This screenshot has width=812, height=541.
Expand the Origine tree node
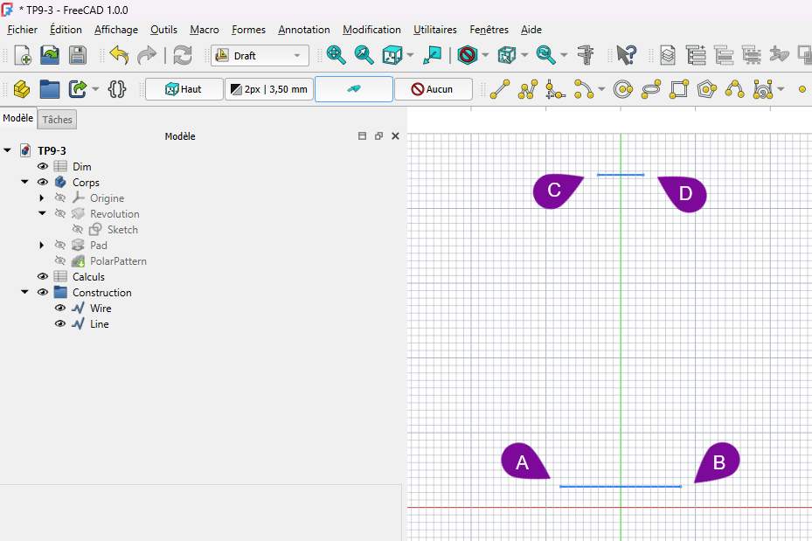pyautogui.click(x=42, y=198)
